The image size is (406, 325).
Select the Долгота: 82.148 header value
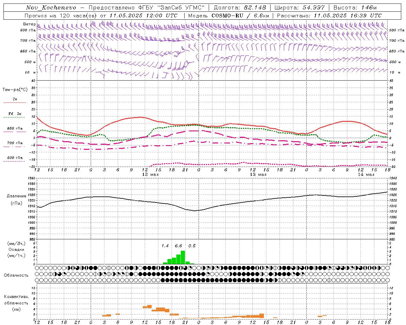pyautogui.click(x=240, y=8)
